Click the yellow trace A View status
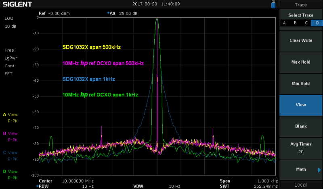323x189 pixels. (10, 115)
